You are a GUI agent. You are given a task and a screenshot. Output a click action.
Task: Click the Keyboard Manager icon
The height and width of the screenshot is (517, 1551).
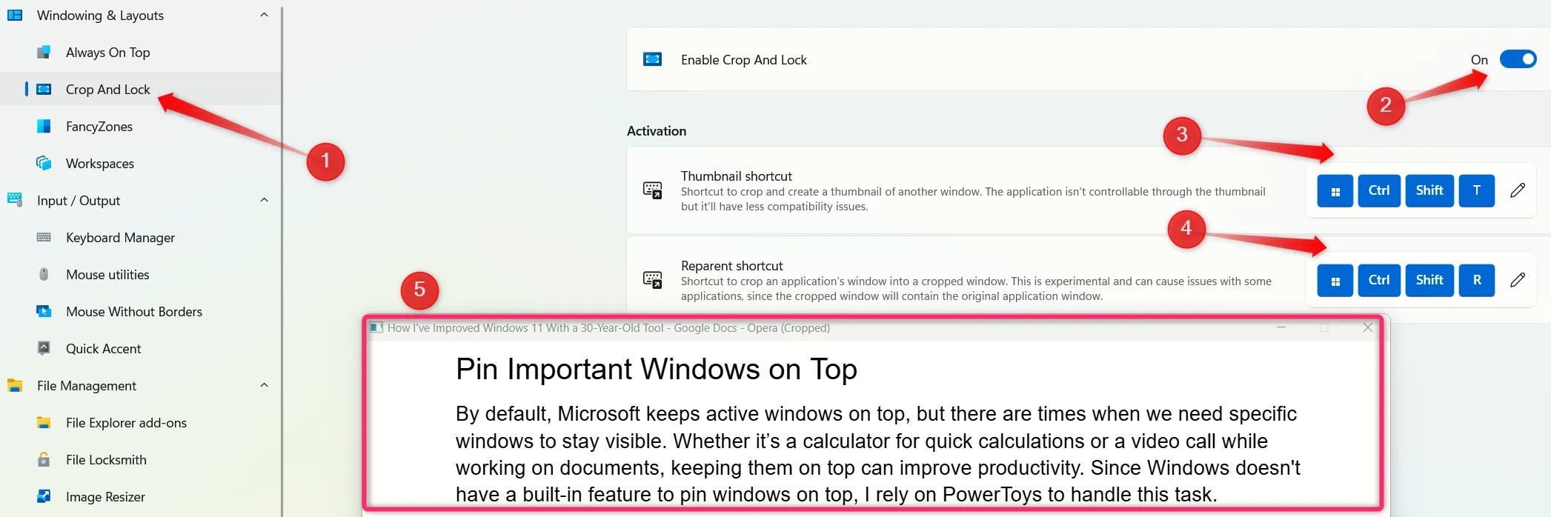(x=44, y=237)
